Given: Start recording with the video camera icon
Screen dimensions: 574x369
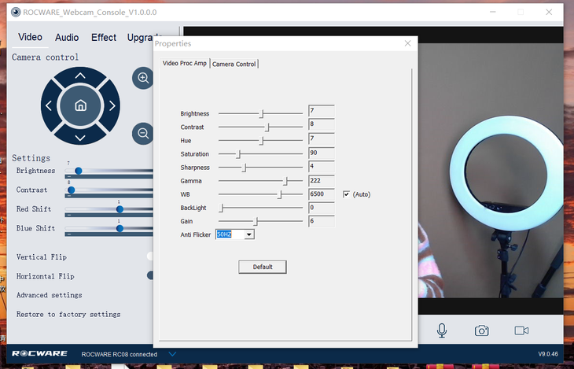Looking at the screenshot, I should click(x=521, y=330).
